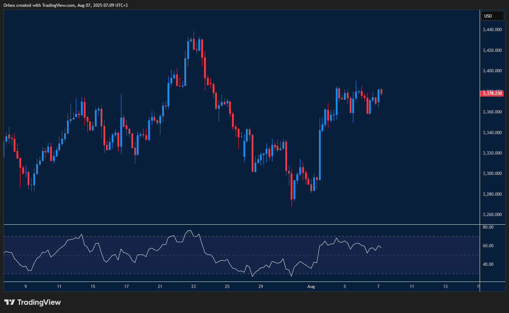Click the USD currency button
Image resolution: width=509 pixels, height=313 pixels.
[492, 16]
